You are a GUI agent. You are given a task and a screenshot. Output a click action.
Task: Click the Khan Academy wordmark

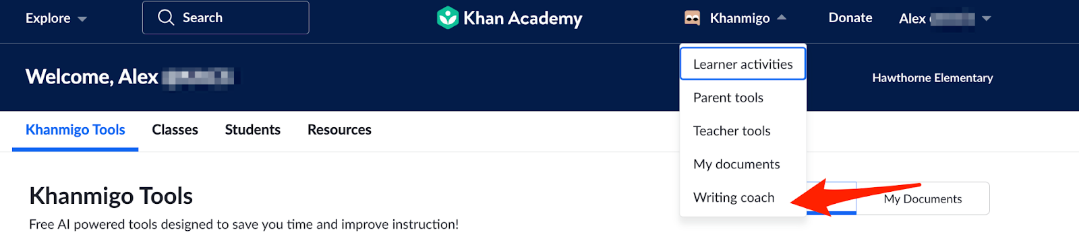pyautogui.click(x=523, y=18)
